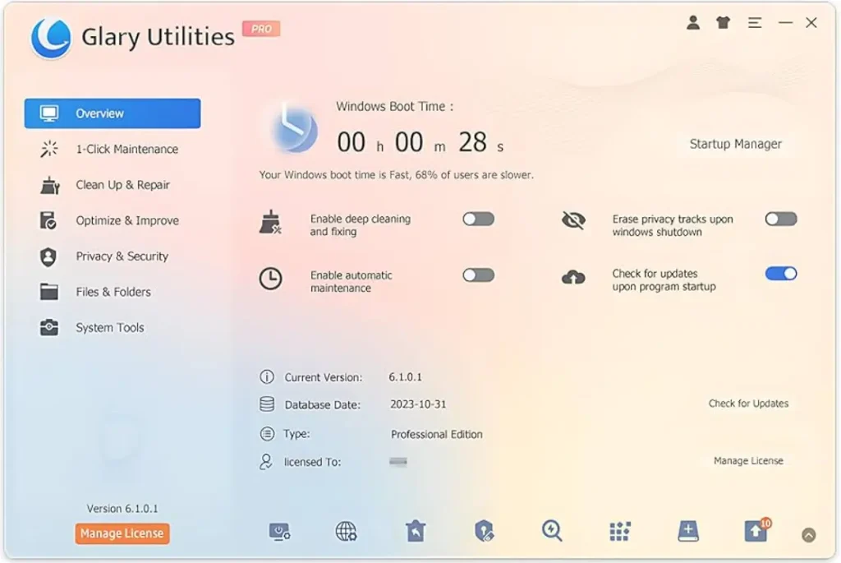841x563 pixels.
Task: Click the t-shirt skin icon
Action: [724, 22]
